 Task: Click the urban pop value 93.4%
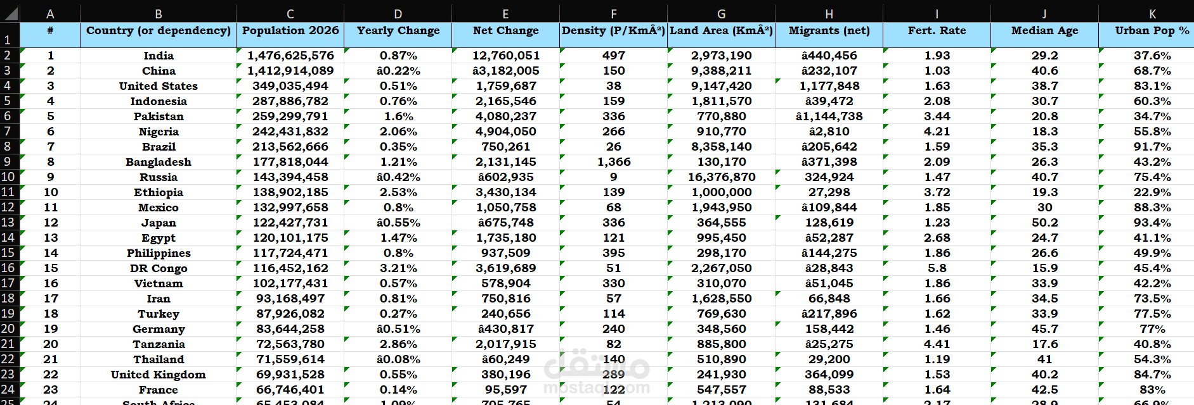[x=1152, y=223]
